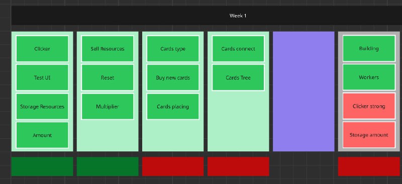Select the Building card
The width and height of the screenshot is (402, 184).
369,48
